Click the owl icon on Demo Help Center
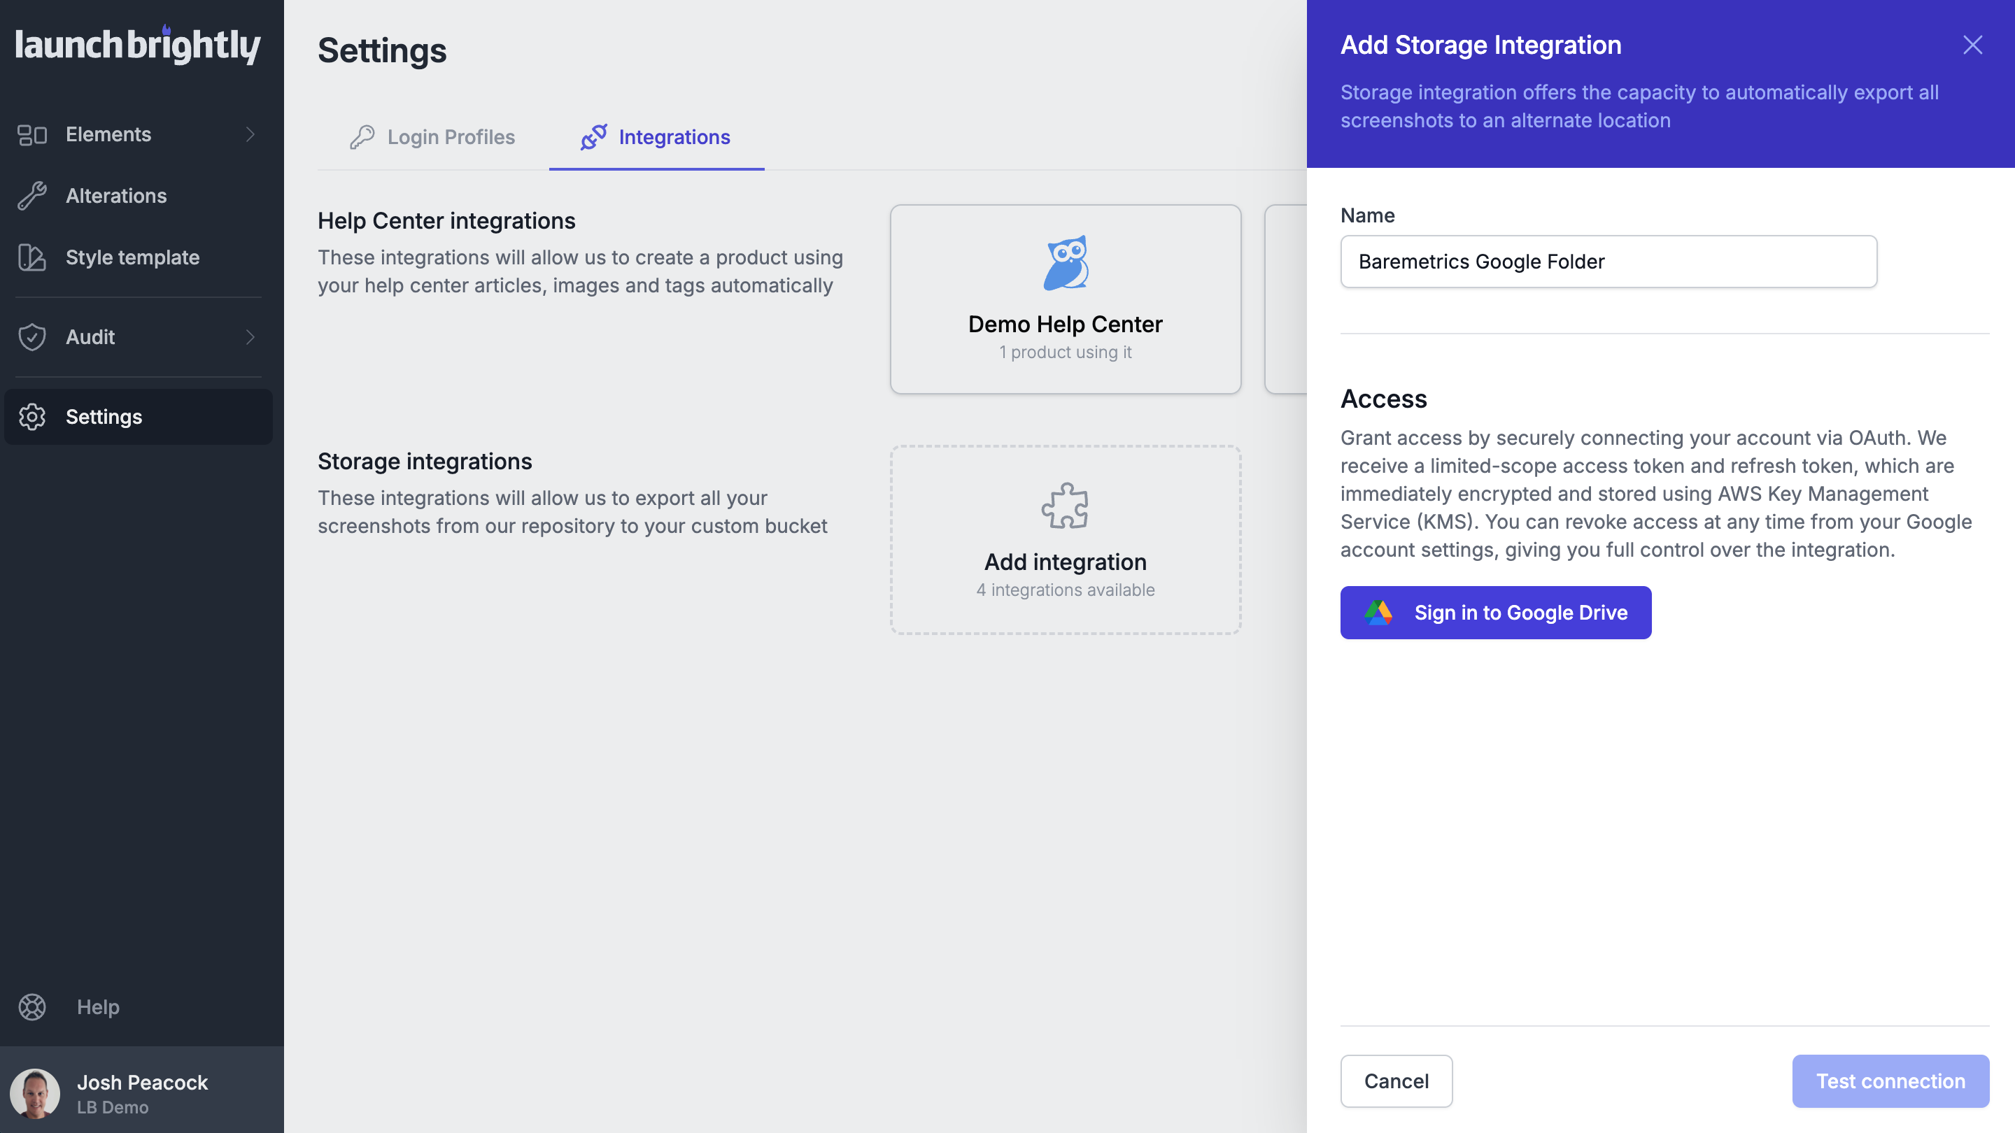 coord(1066,264)
